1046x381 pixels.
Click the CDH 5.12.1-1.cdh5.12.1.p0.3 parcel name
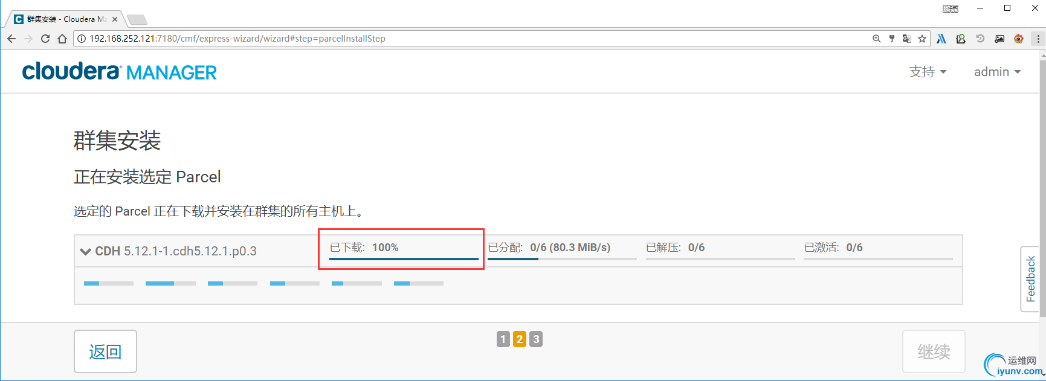176,251
